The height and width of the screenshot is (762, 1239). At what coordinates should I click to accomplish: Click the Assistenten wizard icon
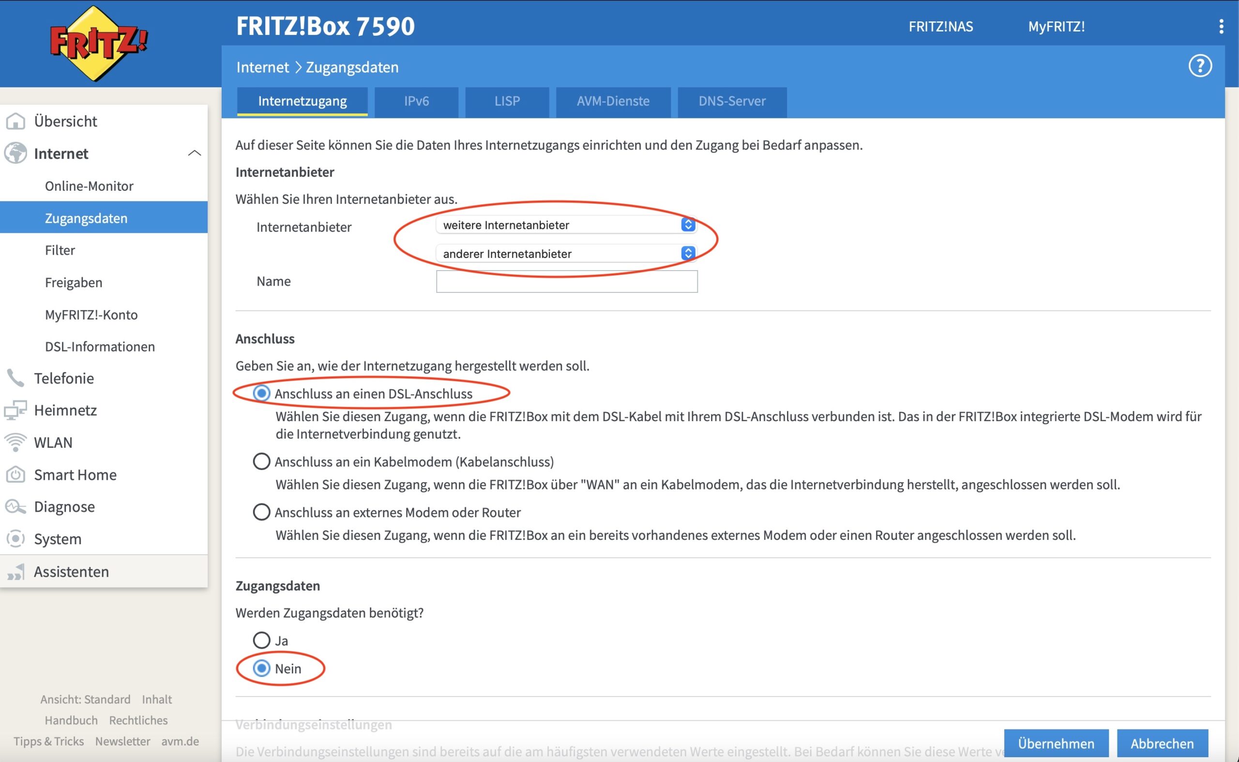coord(15,572)
